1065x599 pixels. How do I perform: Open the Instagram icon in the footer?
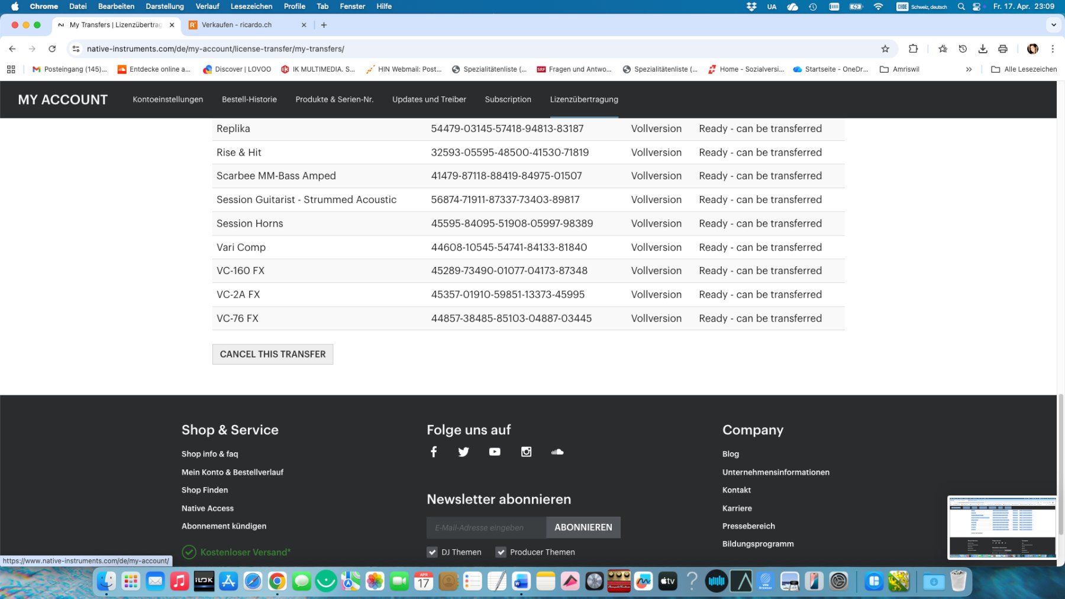pyautogui.click(x=526, y=452)
